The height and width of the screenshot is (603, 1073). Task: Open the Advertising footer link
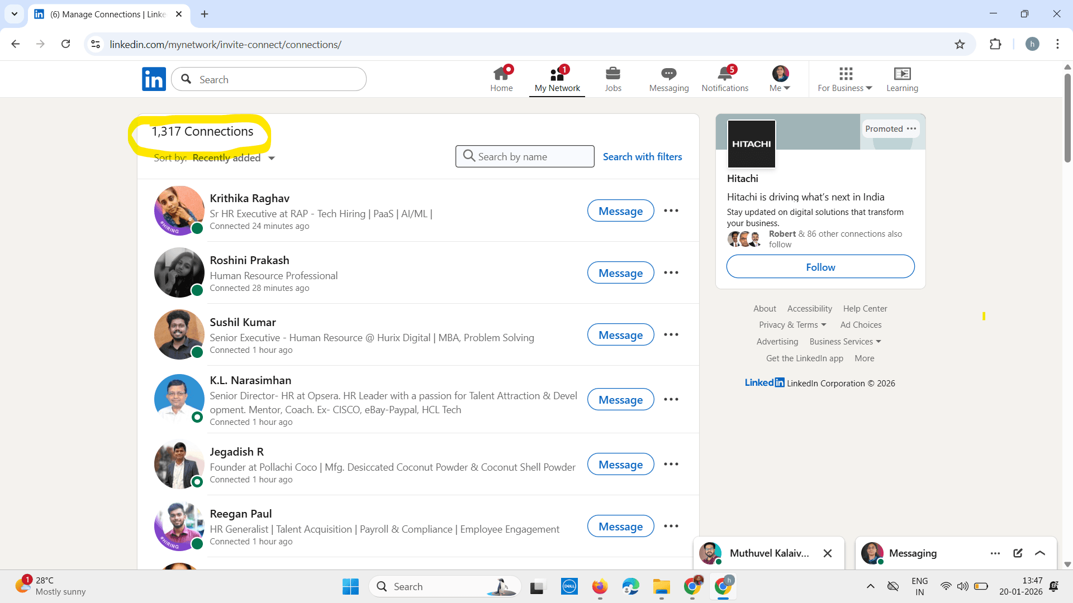coord(777,342)
